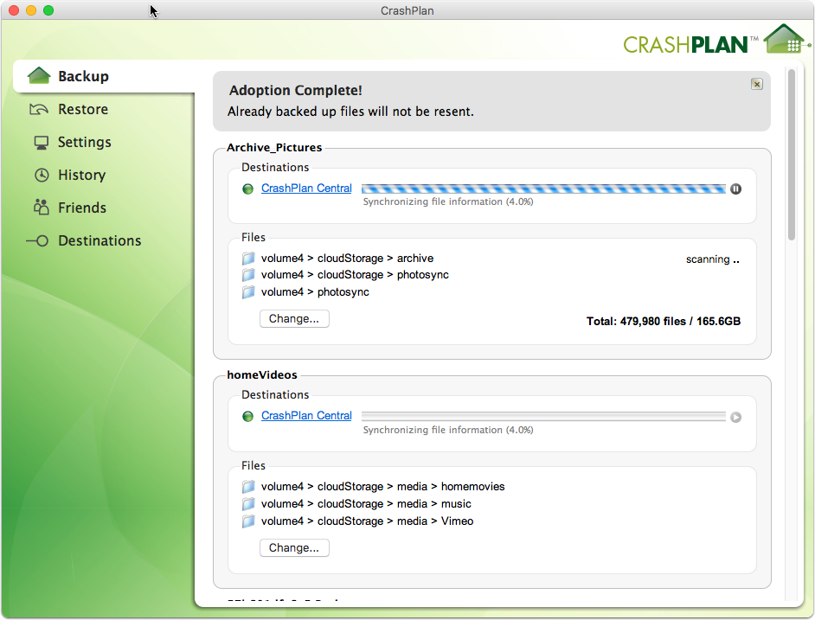815x620 pixels.
Task: Click folder icon for cloudStorage > archive
Action: (248, 259)
